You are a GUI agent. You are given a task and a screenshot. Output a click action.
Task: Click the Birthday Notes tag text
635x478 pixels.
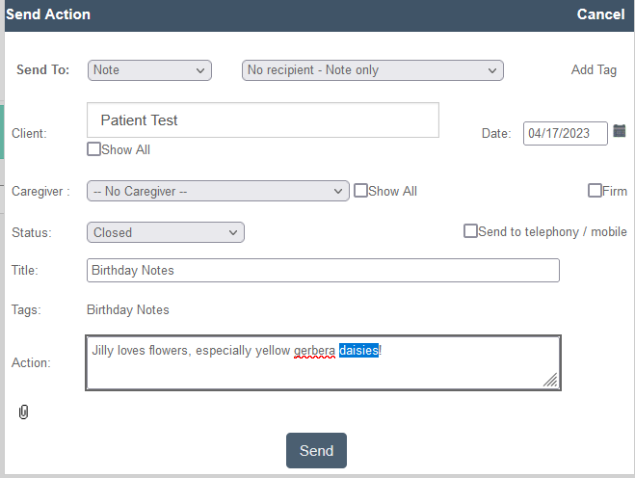click(x=127, y=310)
